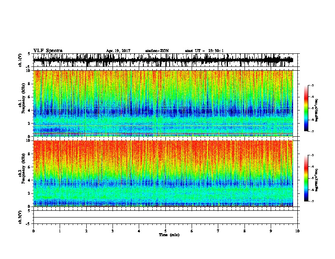
Task: Click the "start UT = 23:30: 1" text
Action: click(204, 51)
